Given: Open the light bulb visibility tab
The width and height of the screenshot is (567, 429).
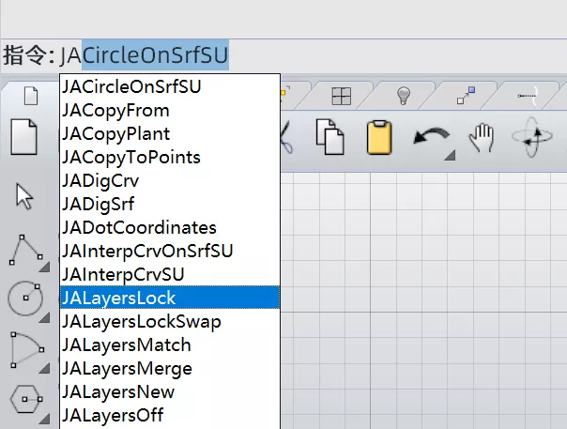Looking at the screenshot, I should click(404, 96).
